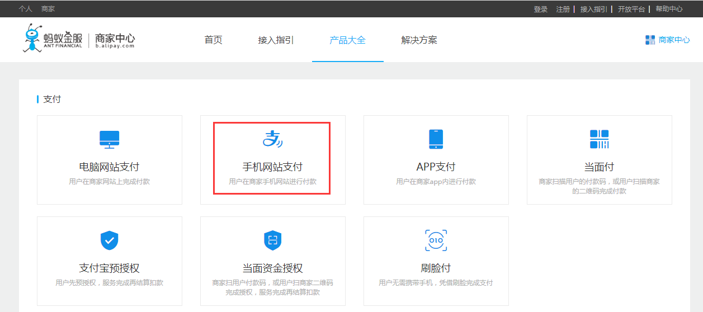Click the 当面付 title
The image size is (703, 312).
tap(599, 167)
